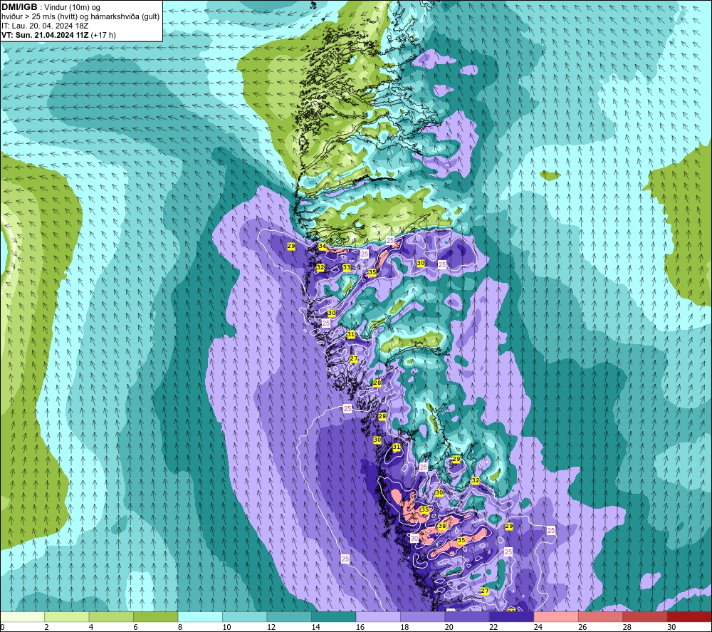
Task: Click the dark red legend swatch above 30 m/s
Action: pyautogui.click(x=690, y=617)
